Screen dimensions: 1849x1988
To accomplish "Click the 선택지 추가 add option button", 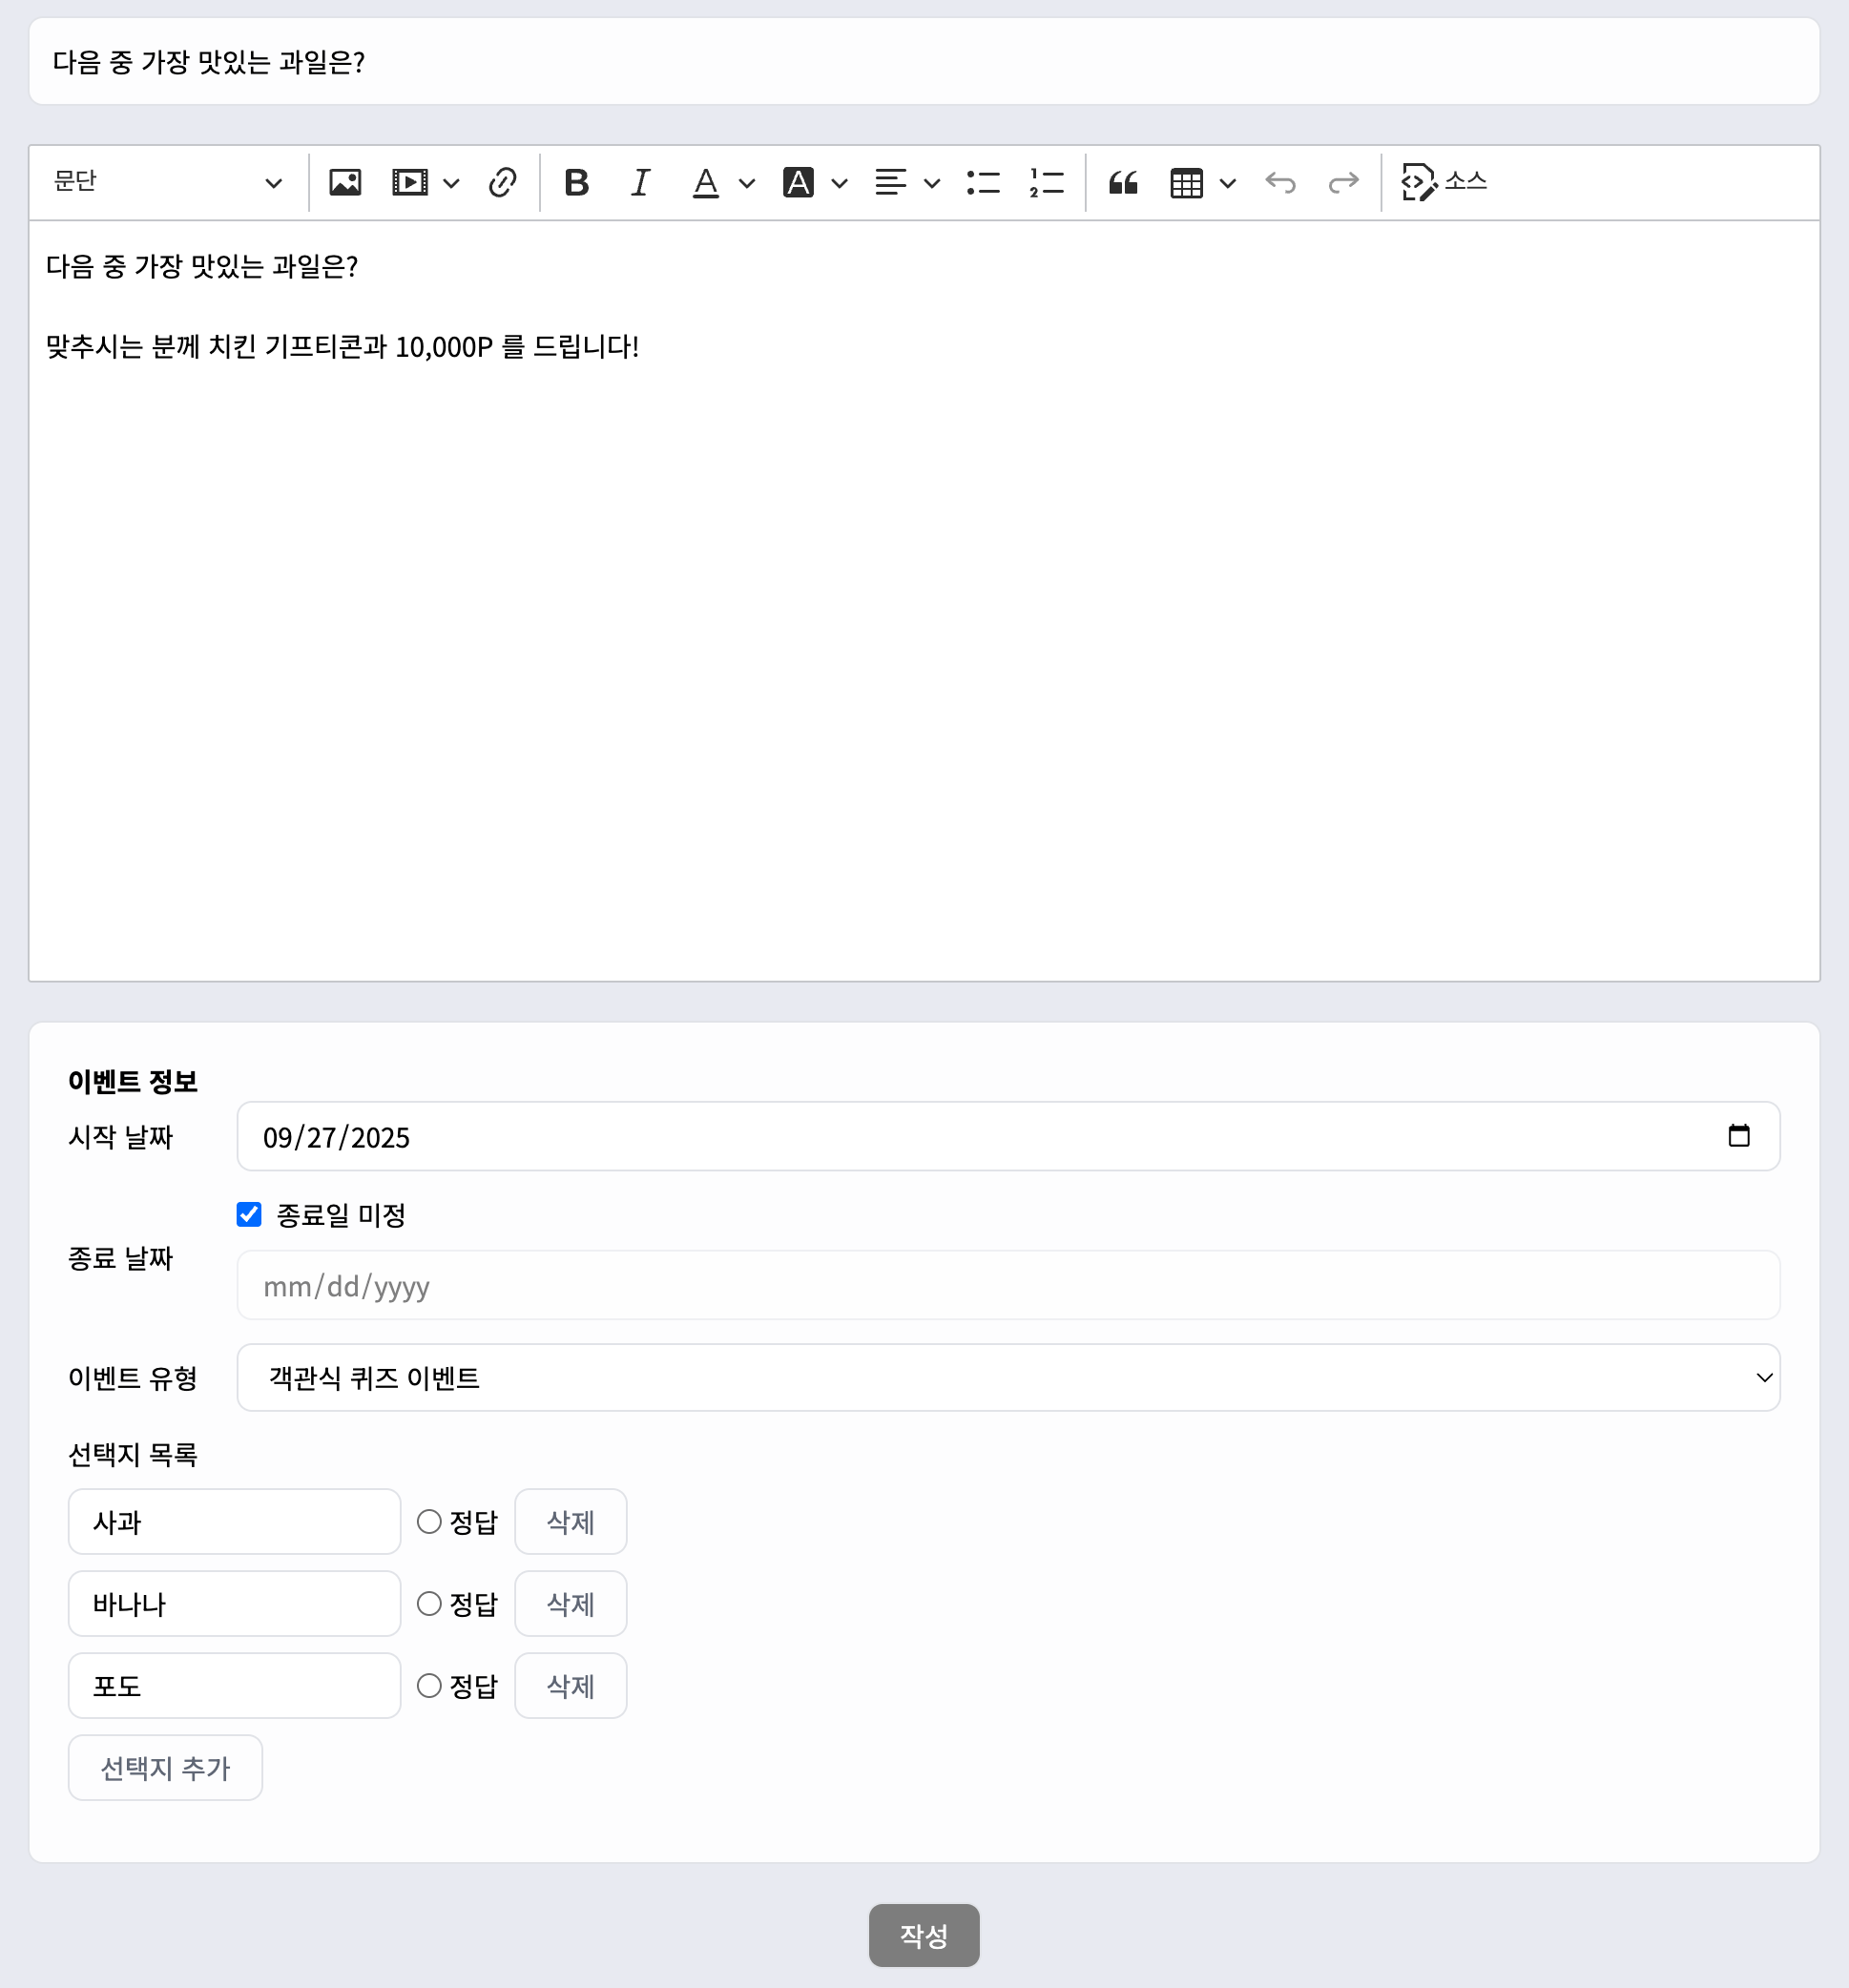I will [165, 1767].
